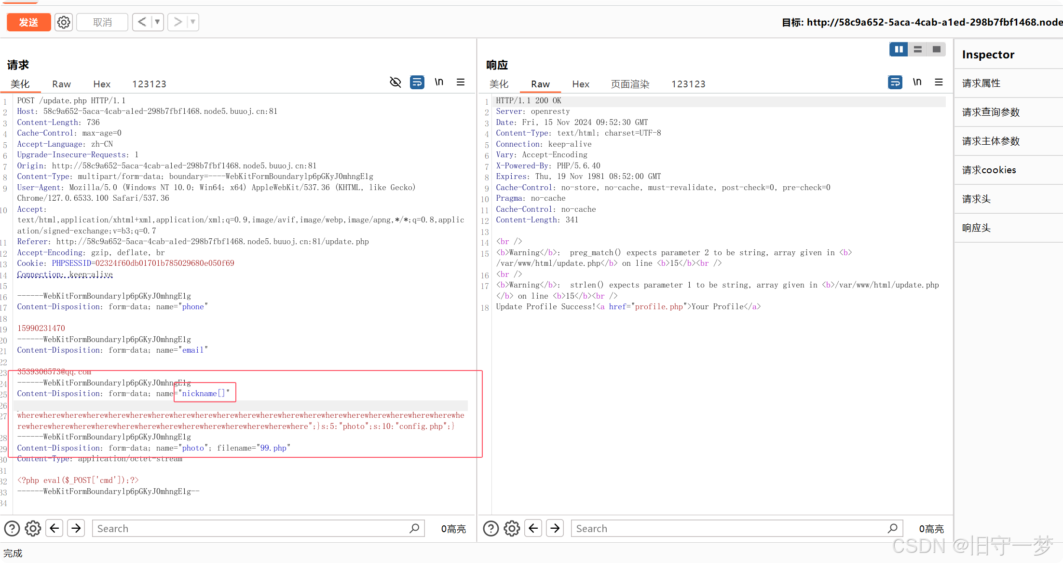Open request panel hamburger menu
The height and width of the screenshot is (563, 1063).
point(461,82)
